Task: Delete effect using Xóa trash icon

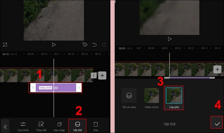Action: point(95,126)
